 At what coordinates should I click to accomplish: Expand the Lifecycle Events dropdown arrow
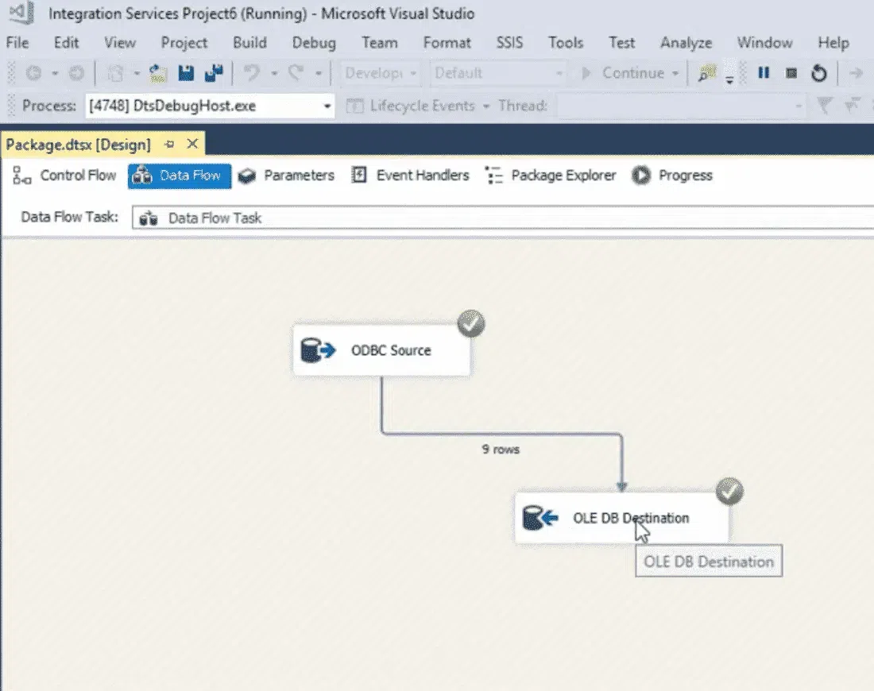(486, 106)
